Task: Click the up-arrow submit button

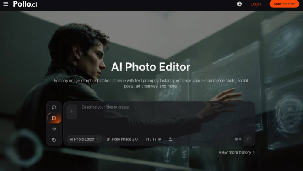Action: coord(248,139)
